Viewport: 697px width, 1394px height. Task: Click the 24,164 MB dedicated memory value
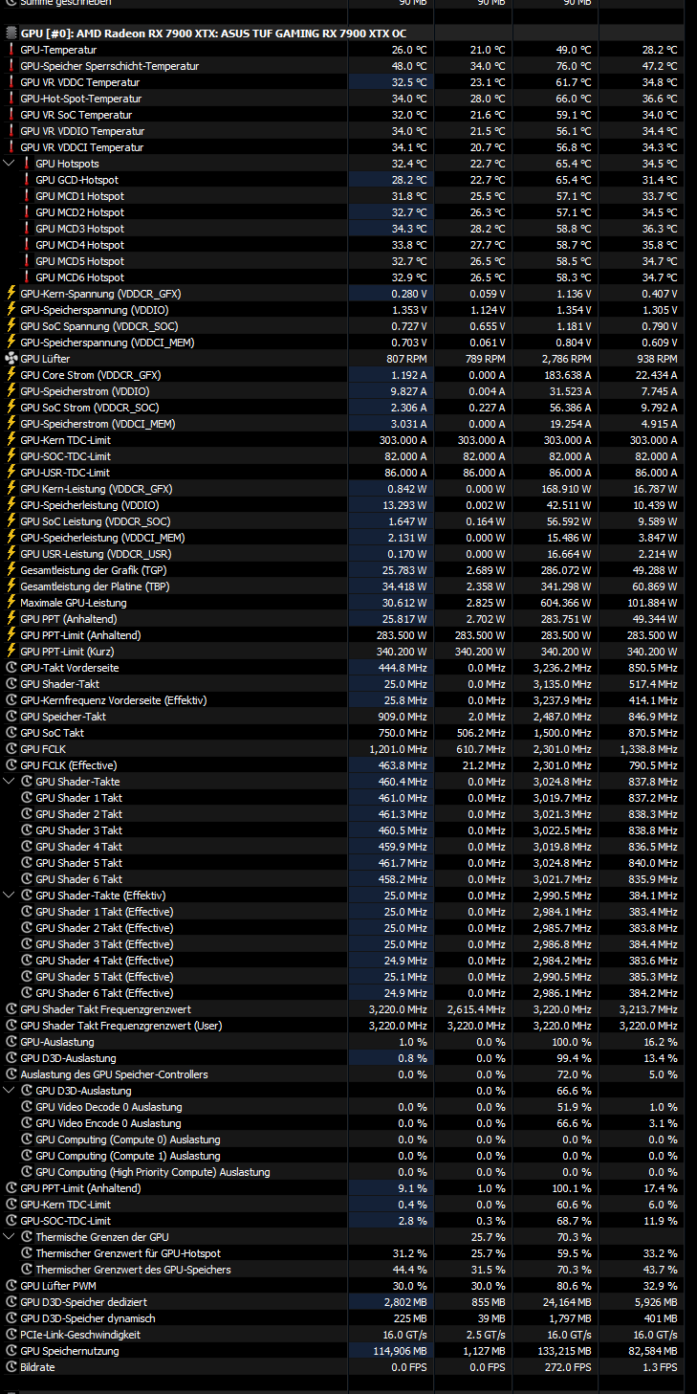pyautogui.click(x=568, y=1301)
